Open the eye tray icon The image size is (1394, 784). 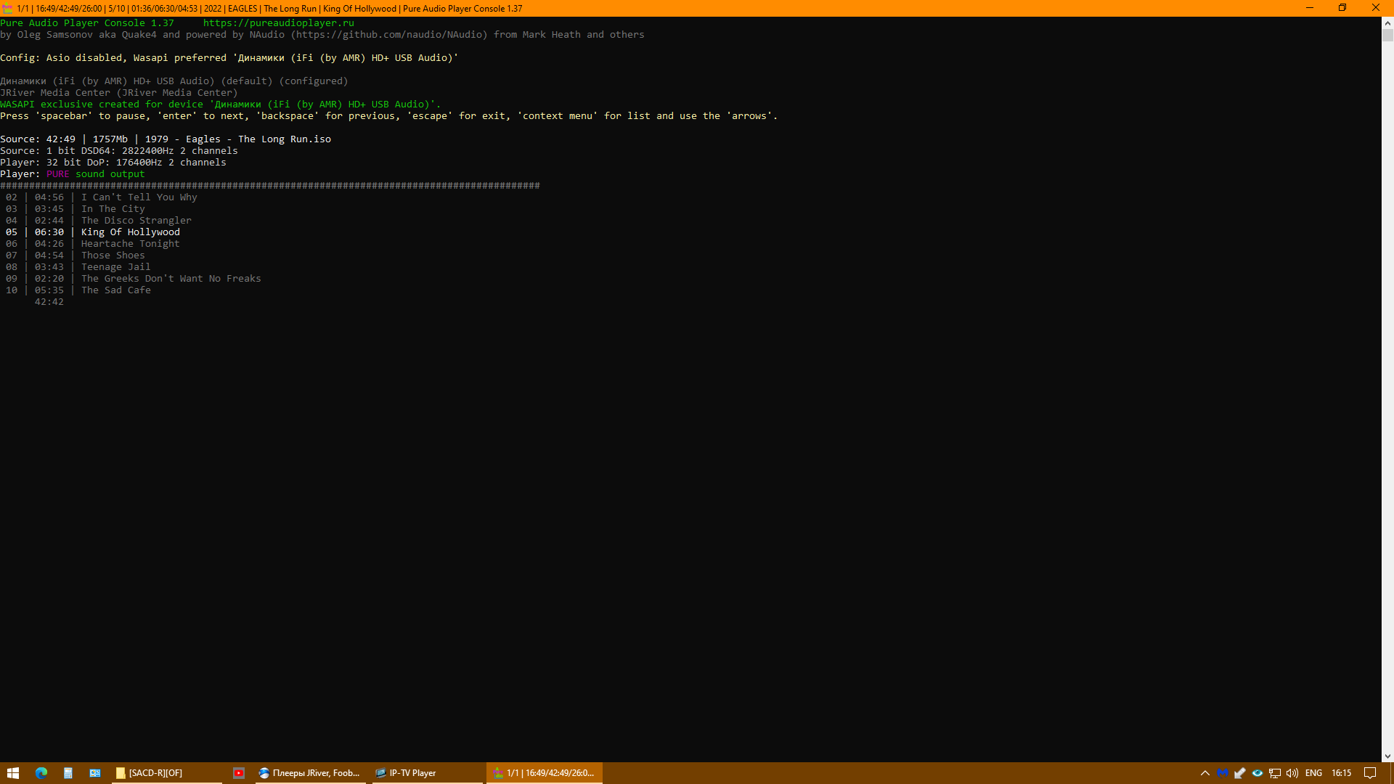pyautogui.click(x=1258, y=773)
